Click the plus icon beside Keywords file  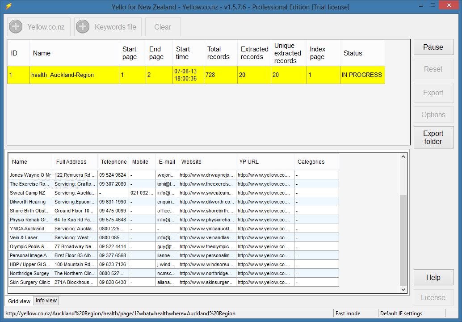83,27
